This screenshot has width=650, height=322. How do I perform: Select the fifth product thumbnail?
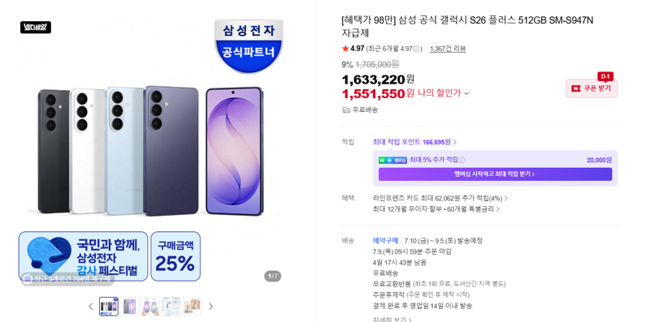192,307
